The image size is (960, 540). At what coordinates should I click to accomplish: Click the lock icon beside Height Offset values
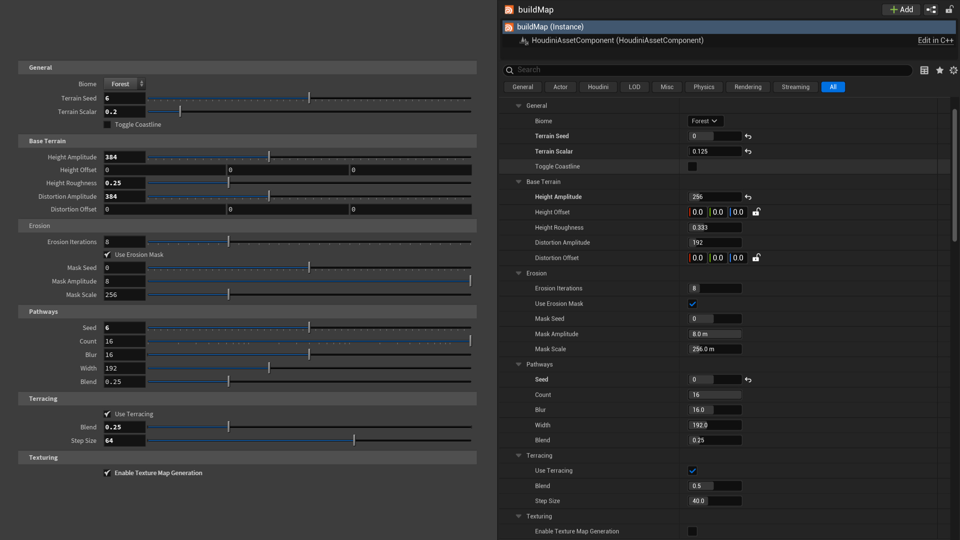(756, 212)
